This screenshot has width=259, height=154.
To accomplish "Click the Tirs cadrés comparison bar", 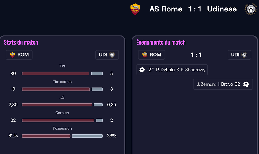I will tap(62, 89).
